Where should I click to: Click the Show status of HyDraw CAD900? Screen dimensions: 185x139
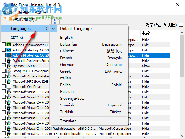tap(146, 66)
